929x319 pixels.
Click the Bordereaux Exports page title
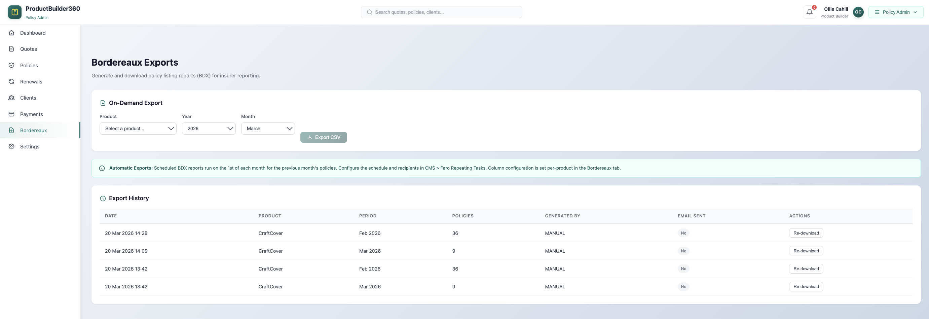pos(135,63)
